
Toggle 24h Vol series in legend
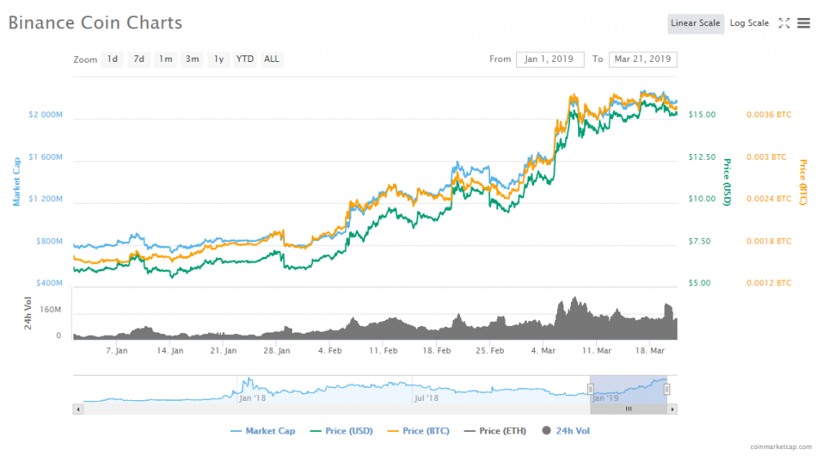566,431
